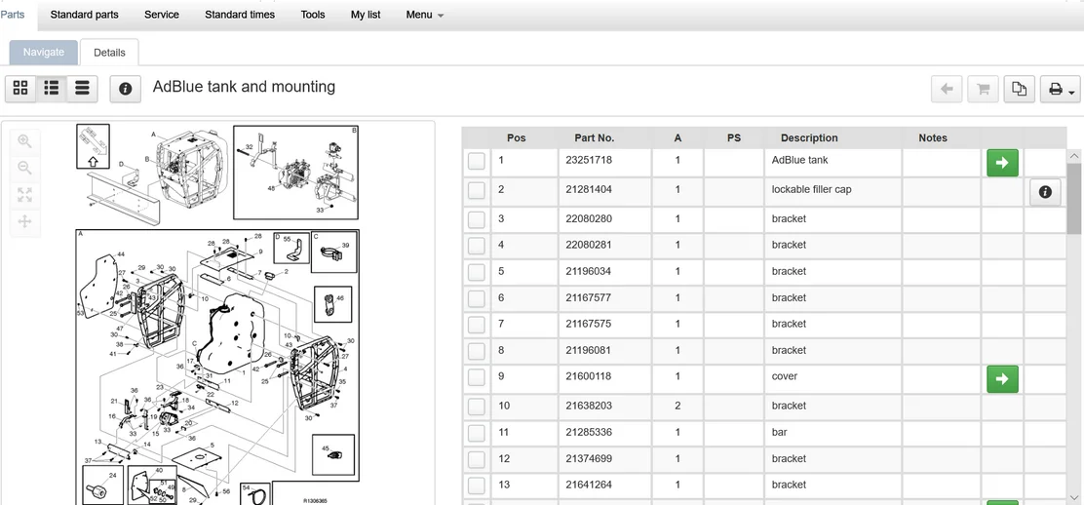Open the Standard parts menu
This screenshot has height=505, width=1084.
pyautogui.click(x=84, y=15)
